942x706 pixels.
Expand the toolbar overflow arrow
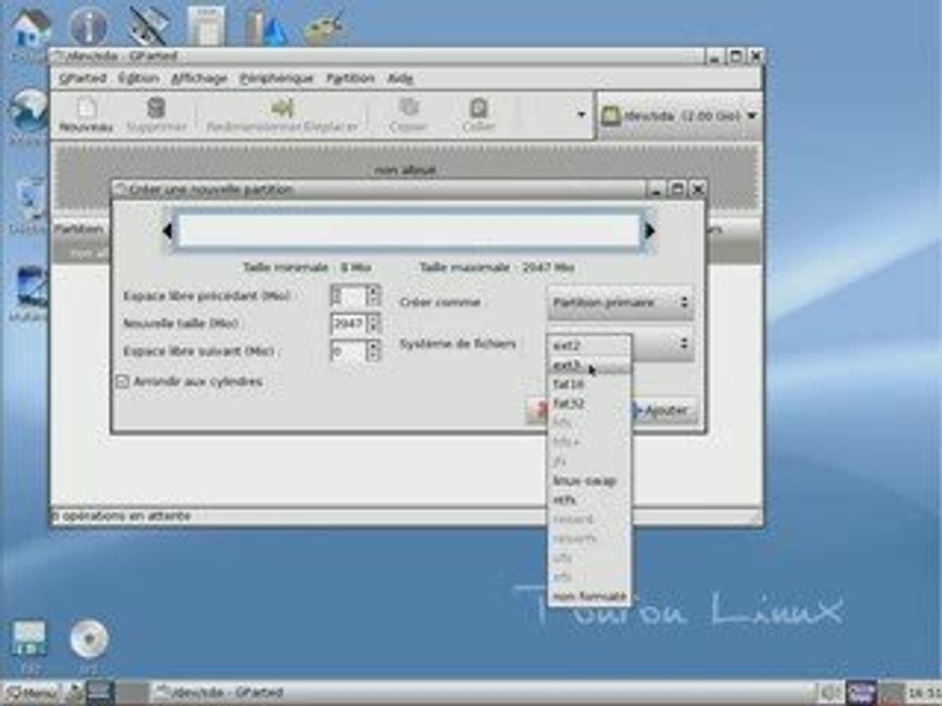581,114
